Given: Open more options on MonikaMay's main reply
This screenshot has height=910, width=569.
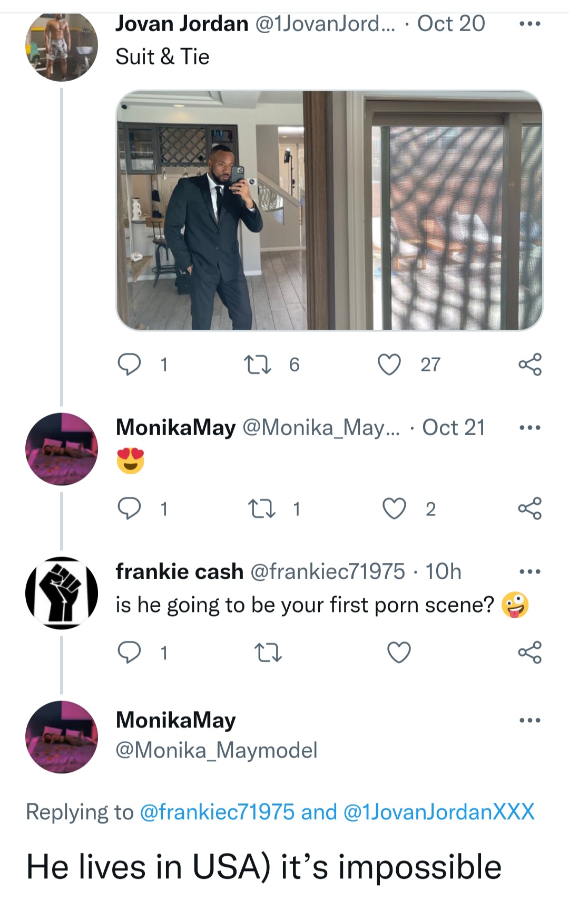Looking at the screenshot, I should coord(529,720).
